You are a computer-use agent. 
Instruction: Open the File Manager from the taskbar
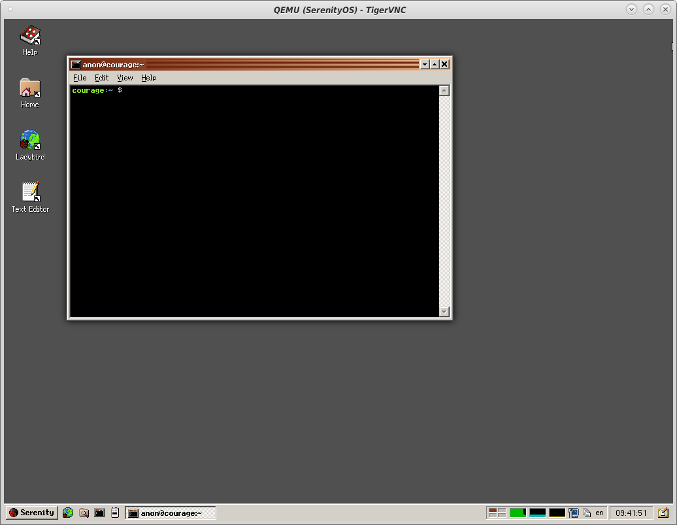(x=84, y=513)
